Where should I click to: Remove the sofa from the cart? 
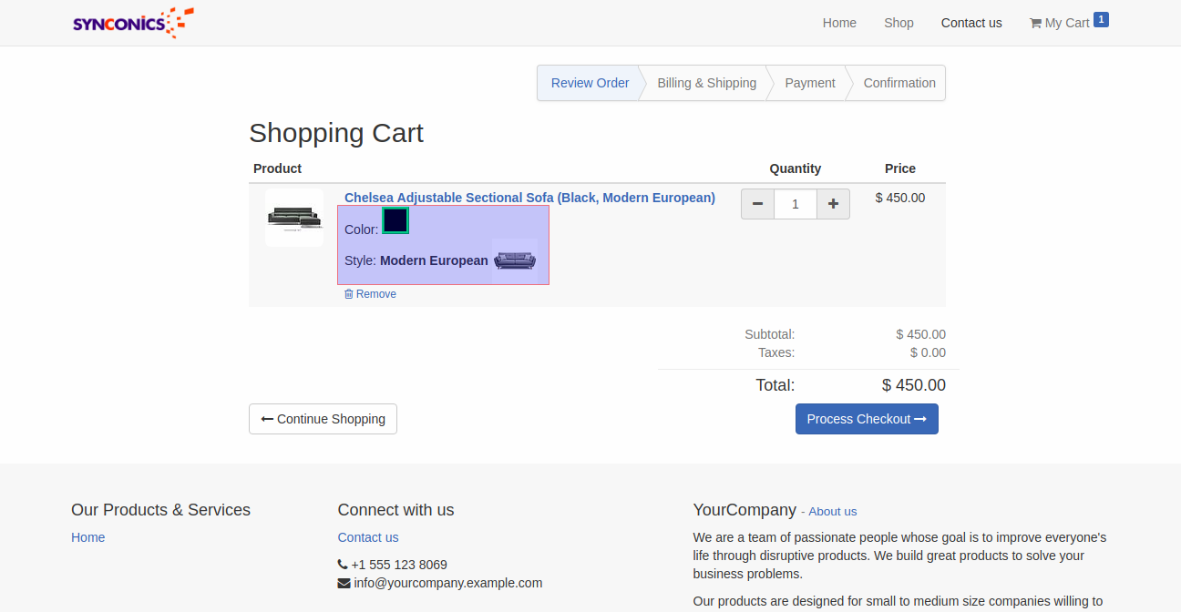(x=371, y=294)
